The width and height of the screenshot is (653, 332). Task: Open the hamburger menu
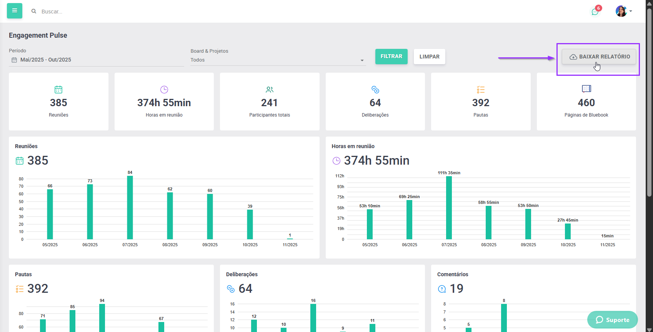point(15,11)
